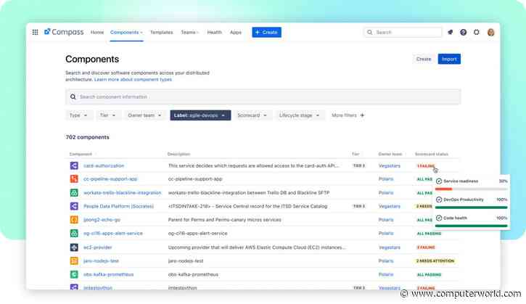This screenshot has width=526, height=304.
Task: Expand the Scorecard filter dropdown
Action: (x=252, y=115)
